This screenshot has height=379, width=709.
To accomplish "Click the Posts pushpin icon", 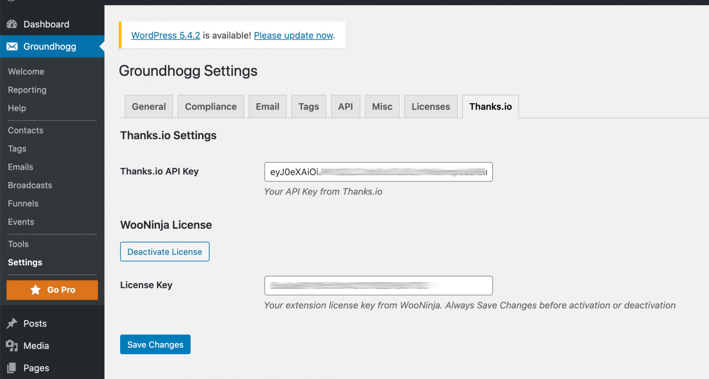I will (x=12, y=324).
